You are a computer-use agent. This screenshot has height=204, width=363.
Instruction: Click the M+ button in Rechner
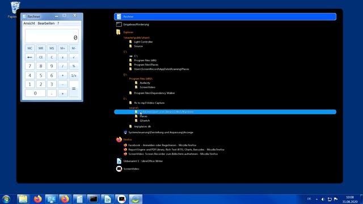coord(62,48)
